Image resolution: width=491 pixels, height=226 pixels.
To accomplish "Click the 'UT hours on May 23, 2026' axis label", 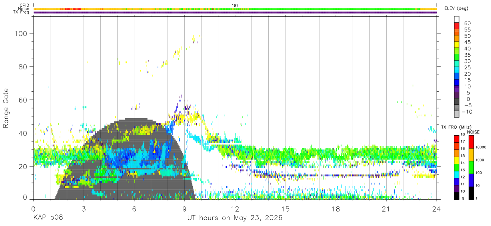I will (235, 218).
